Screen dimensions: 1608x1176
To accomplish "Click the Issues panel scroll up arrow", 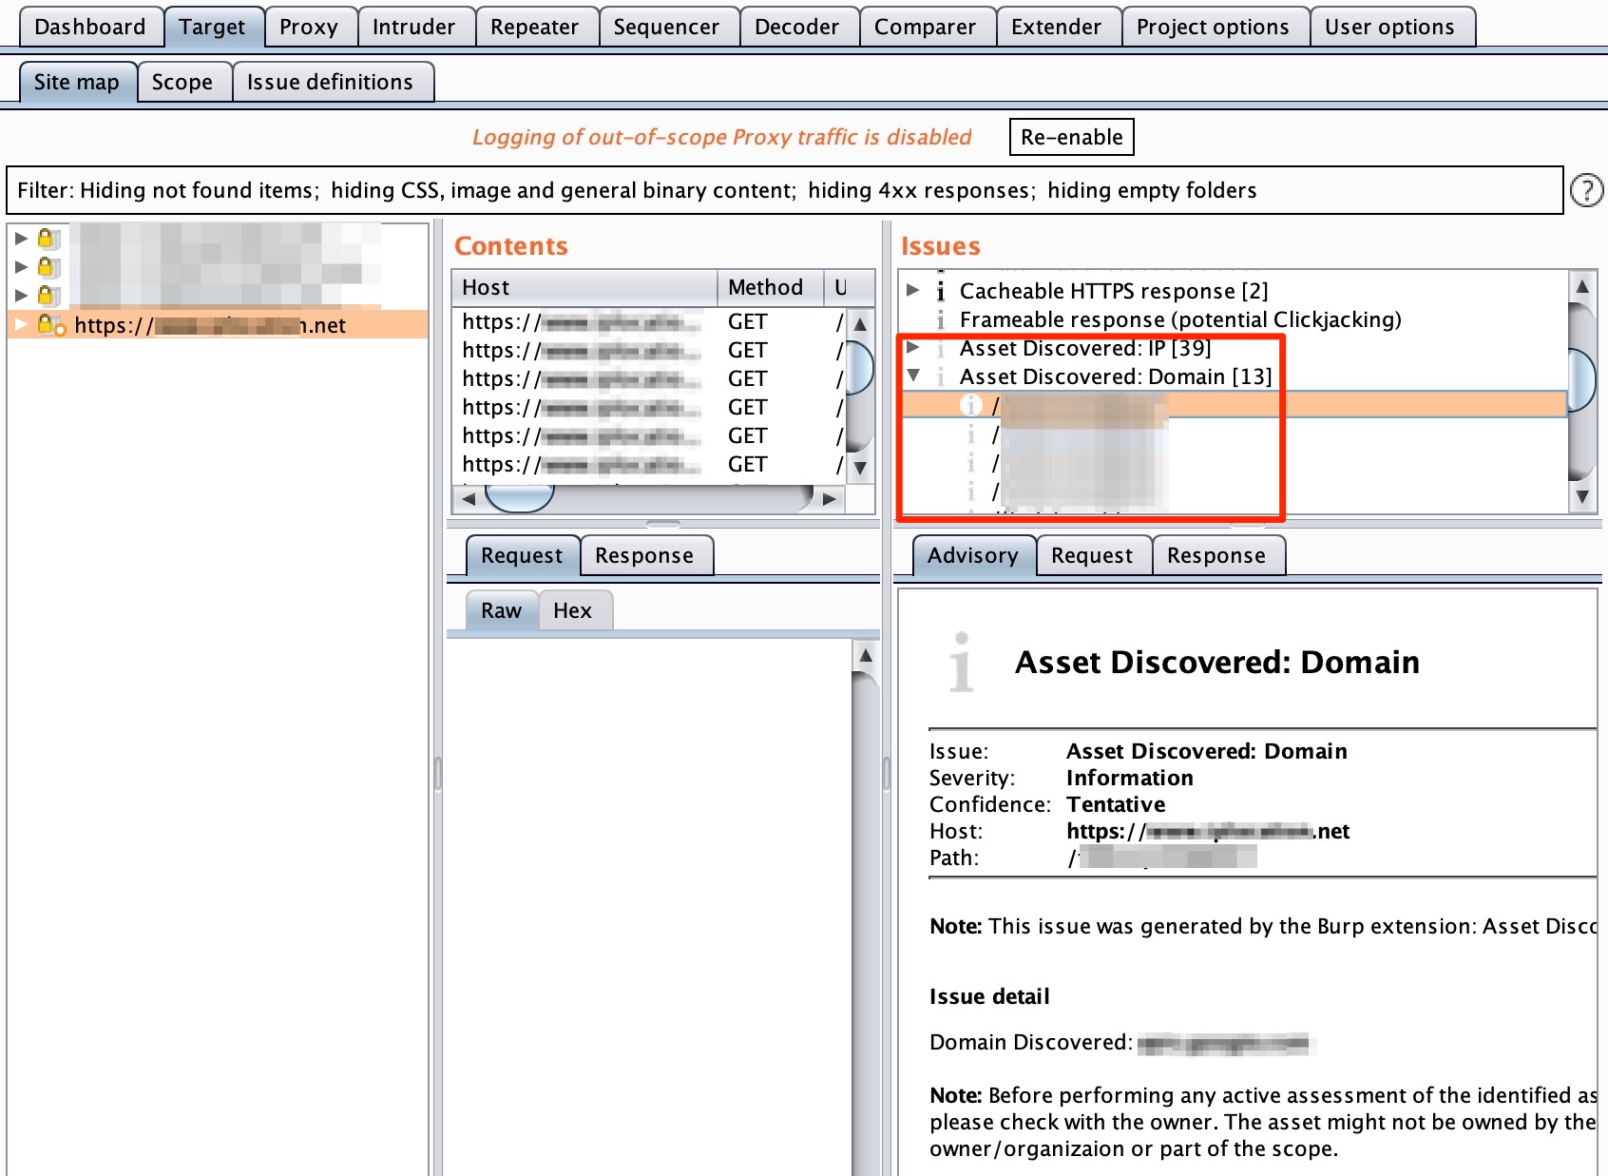I will click(1581, 286).
